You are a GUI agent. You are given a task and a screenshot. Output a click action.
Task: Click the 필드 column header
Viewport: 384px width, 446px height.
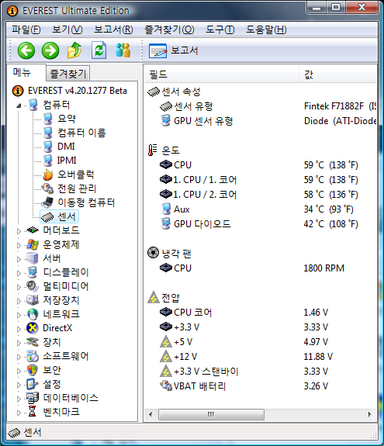point(221,74)
